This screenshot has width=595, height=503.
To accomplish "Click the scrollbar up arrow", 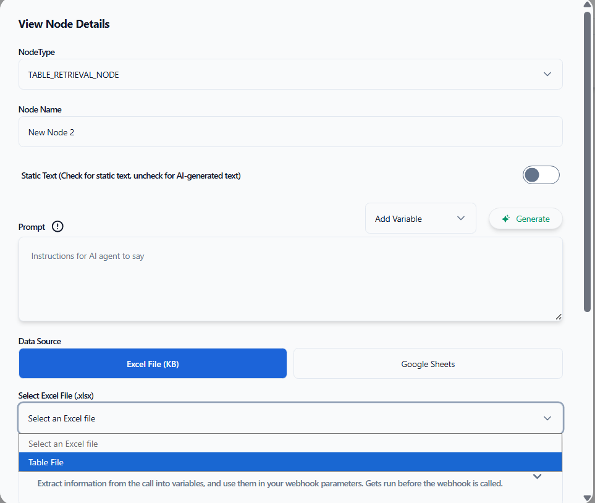I will tap(588, 5).
